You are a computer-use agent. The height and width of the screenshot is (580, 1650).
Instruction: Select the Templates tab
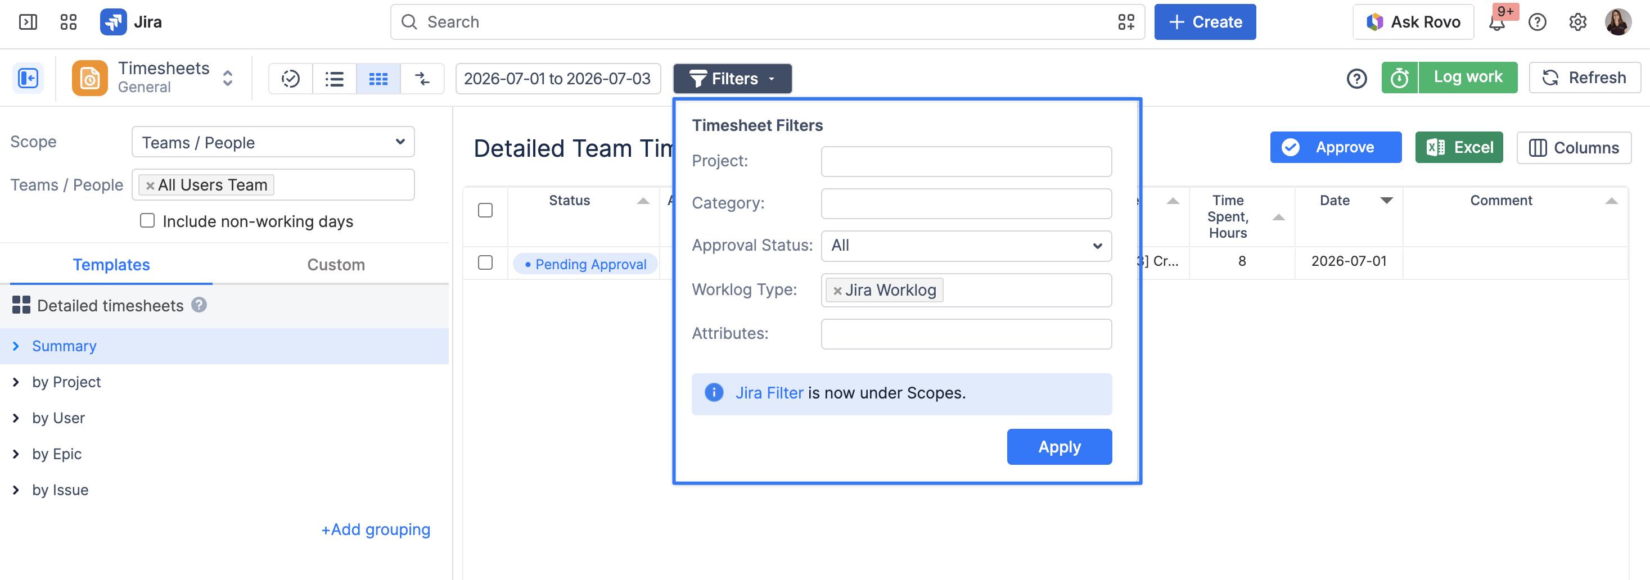(x=111, y=265)
